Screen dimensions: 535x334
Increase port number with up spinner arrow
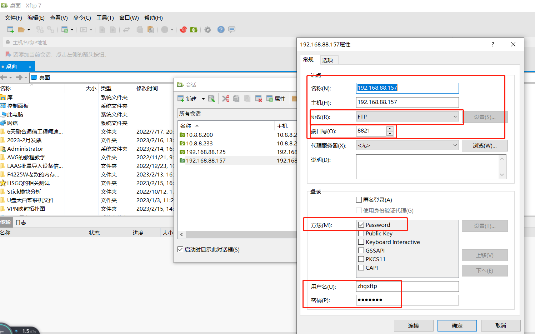[390, 129]
